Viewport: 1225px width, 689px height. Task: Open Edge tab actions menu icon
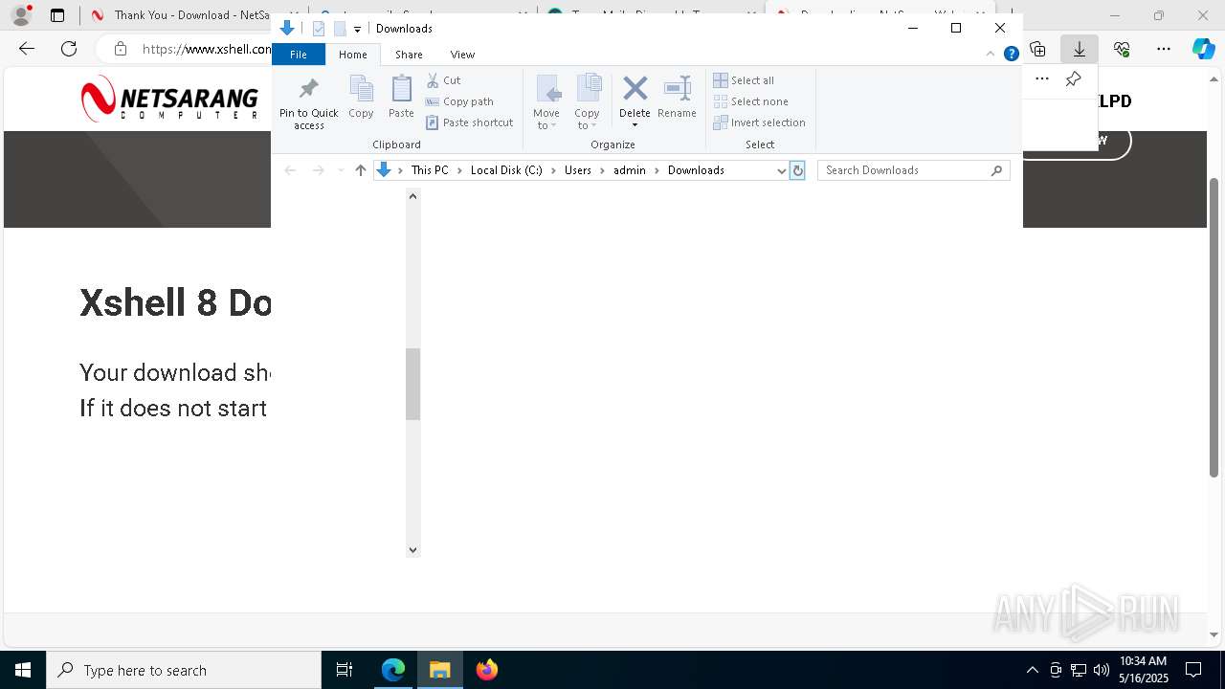point(57,15)
